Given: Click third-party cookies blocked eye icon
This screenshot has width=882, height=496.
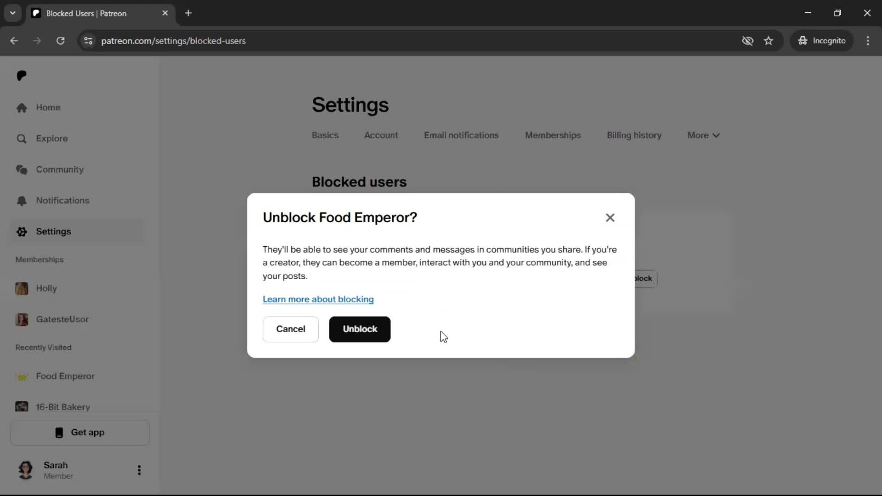Looking at the screenshot, I should (x=747, y=40).
